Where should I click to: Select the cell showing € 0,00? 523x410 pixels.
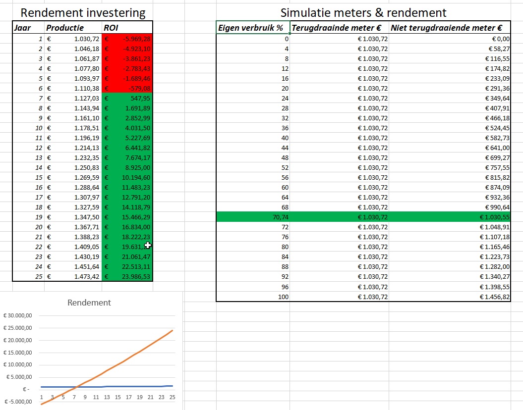(449, 39)
